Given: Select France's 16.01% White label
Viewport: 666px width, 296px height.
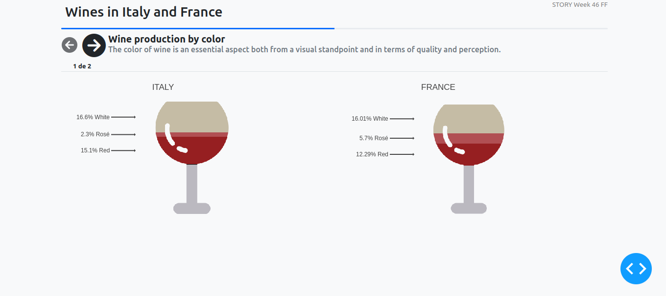Looking at the screenshot, I should click(x=370, y=119).
